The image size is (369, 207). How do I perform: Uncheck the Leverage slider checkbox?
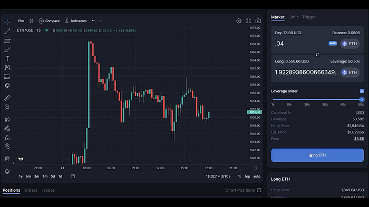[362, 91]
